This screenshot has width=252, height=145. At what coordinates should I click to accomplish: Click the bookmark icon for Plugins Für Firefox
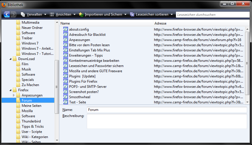[x=66, y=81]
